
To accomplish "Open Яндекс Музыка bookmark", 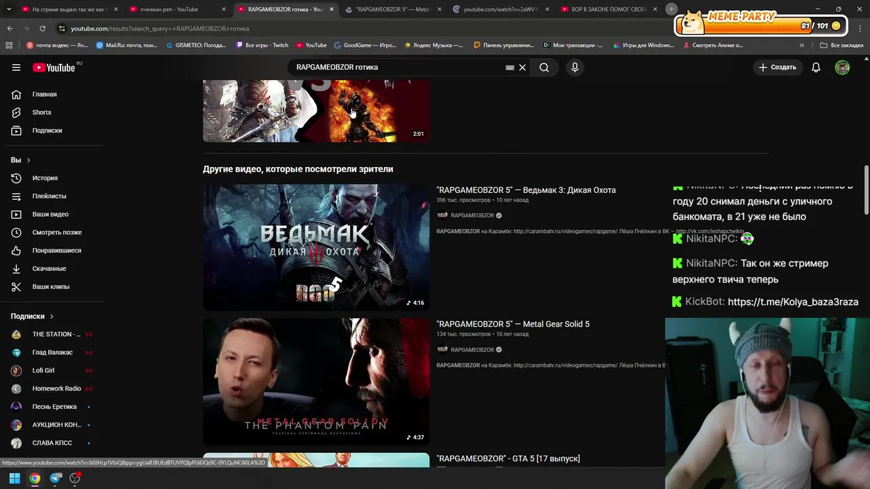I will pos(434,46).
